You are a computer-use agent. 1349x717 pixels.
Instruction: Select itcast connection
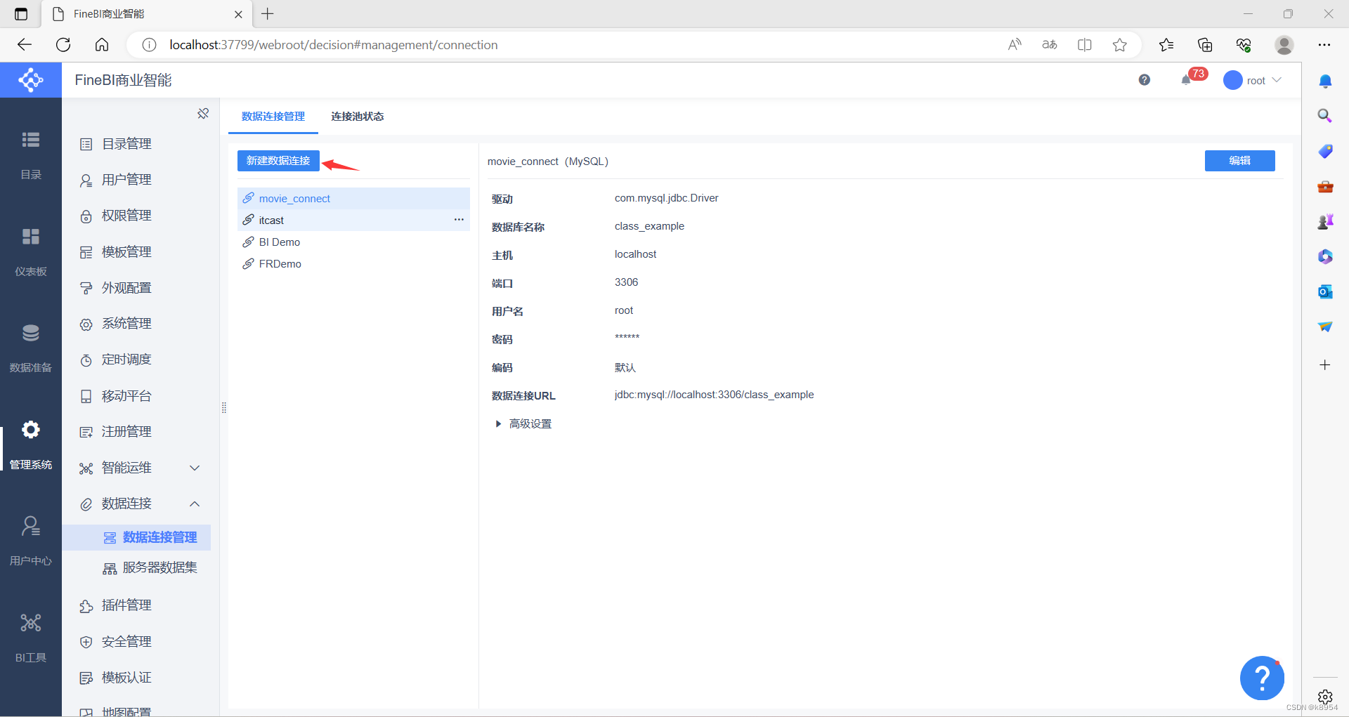coord(353,221)
